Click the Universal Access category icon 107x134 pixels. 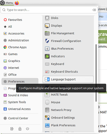pyautogui.click(x=5, y=109)
